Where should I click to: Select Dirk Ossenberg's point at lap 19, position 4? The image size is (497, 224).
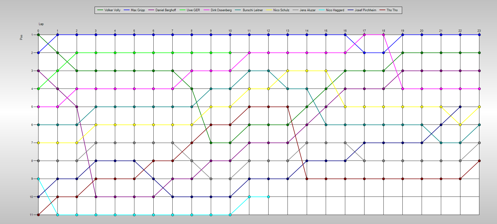[x=403, y=89]
